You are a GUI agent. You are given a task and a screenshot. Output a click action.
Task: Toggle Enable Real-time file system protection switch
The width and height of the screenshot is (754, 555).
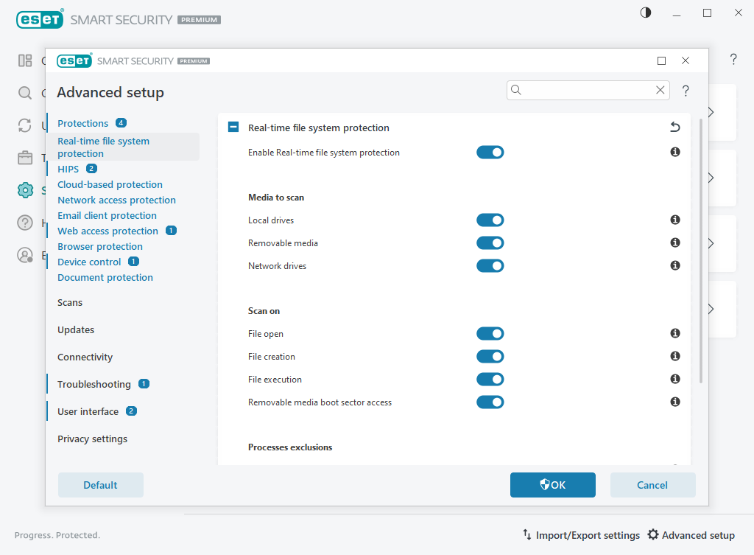490,153
